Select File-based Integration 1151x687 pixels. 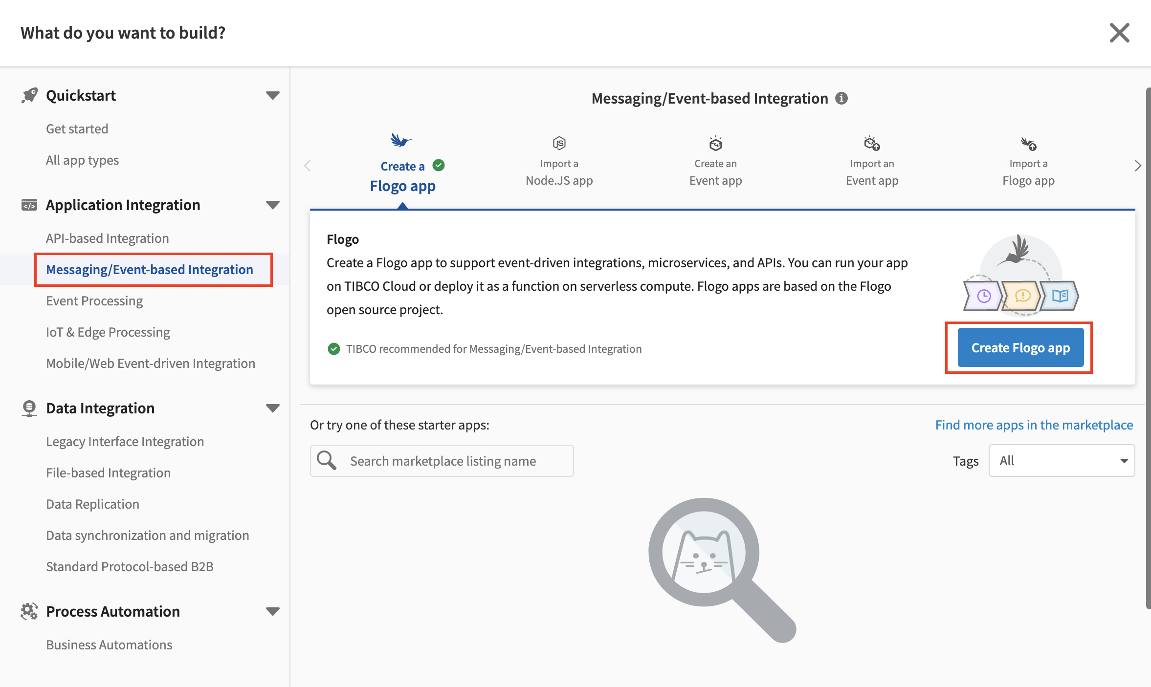click(x=109, y=473)
